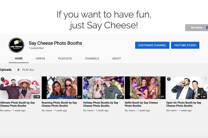
Task: Click title 'Roaming Photo Booth by Say Cheese Photo Booths'
Action: coord(59,104)
